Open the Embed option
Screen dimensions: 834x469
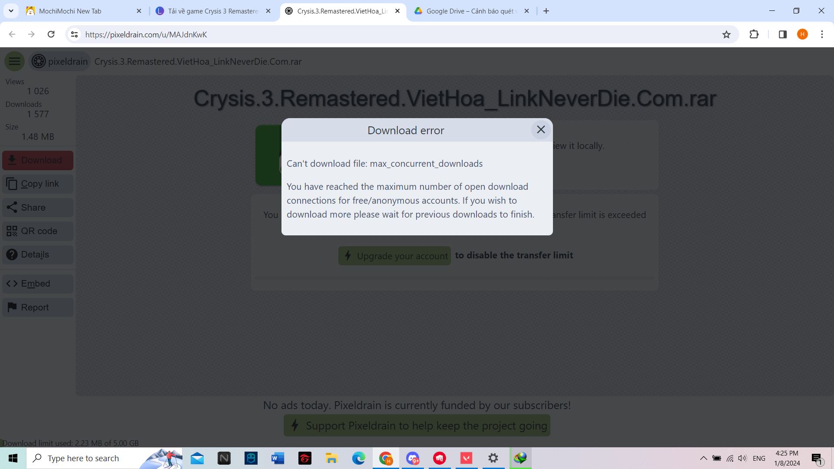[37, 283]
